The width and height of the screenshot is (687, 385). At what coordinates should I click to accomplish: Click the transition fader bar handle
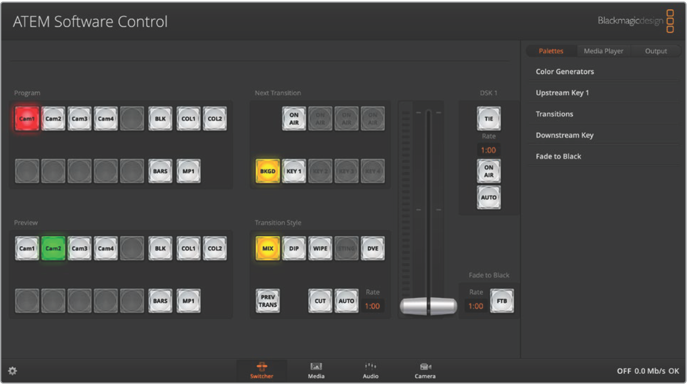(x=428, y=306)
